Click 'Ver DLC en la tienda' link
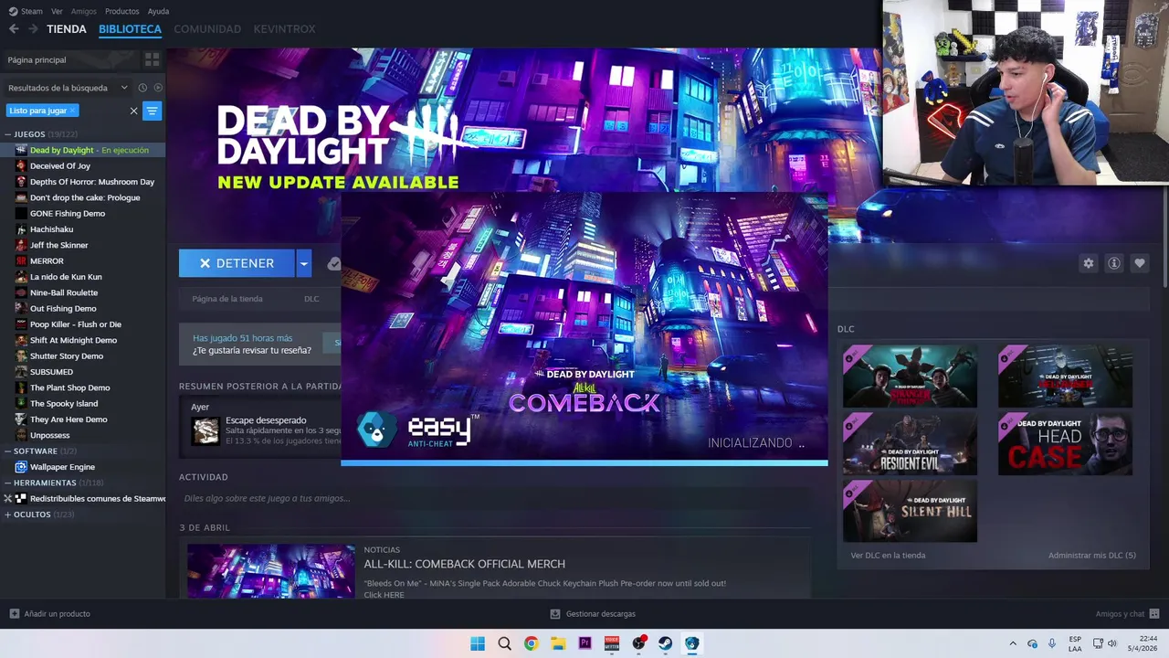This screenshot has height=658, width=1169. (888, 556)
